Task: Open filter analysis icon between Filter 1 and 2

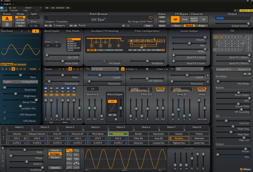Action: coord(147,69)
